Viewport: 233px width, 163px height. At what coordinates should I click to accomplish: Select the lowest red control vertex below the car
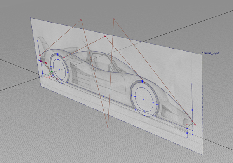(108, 127)
